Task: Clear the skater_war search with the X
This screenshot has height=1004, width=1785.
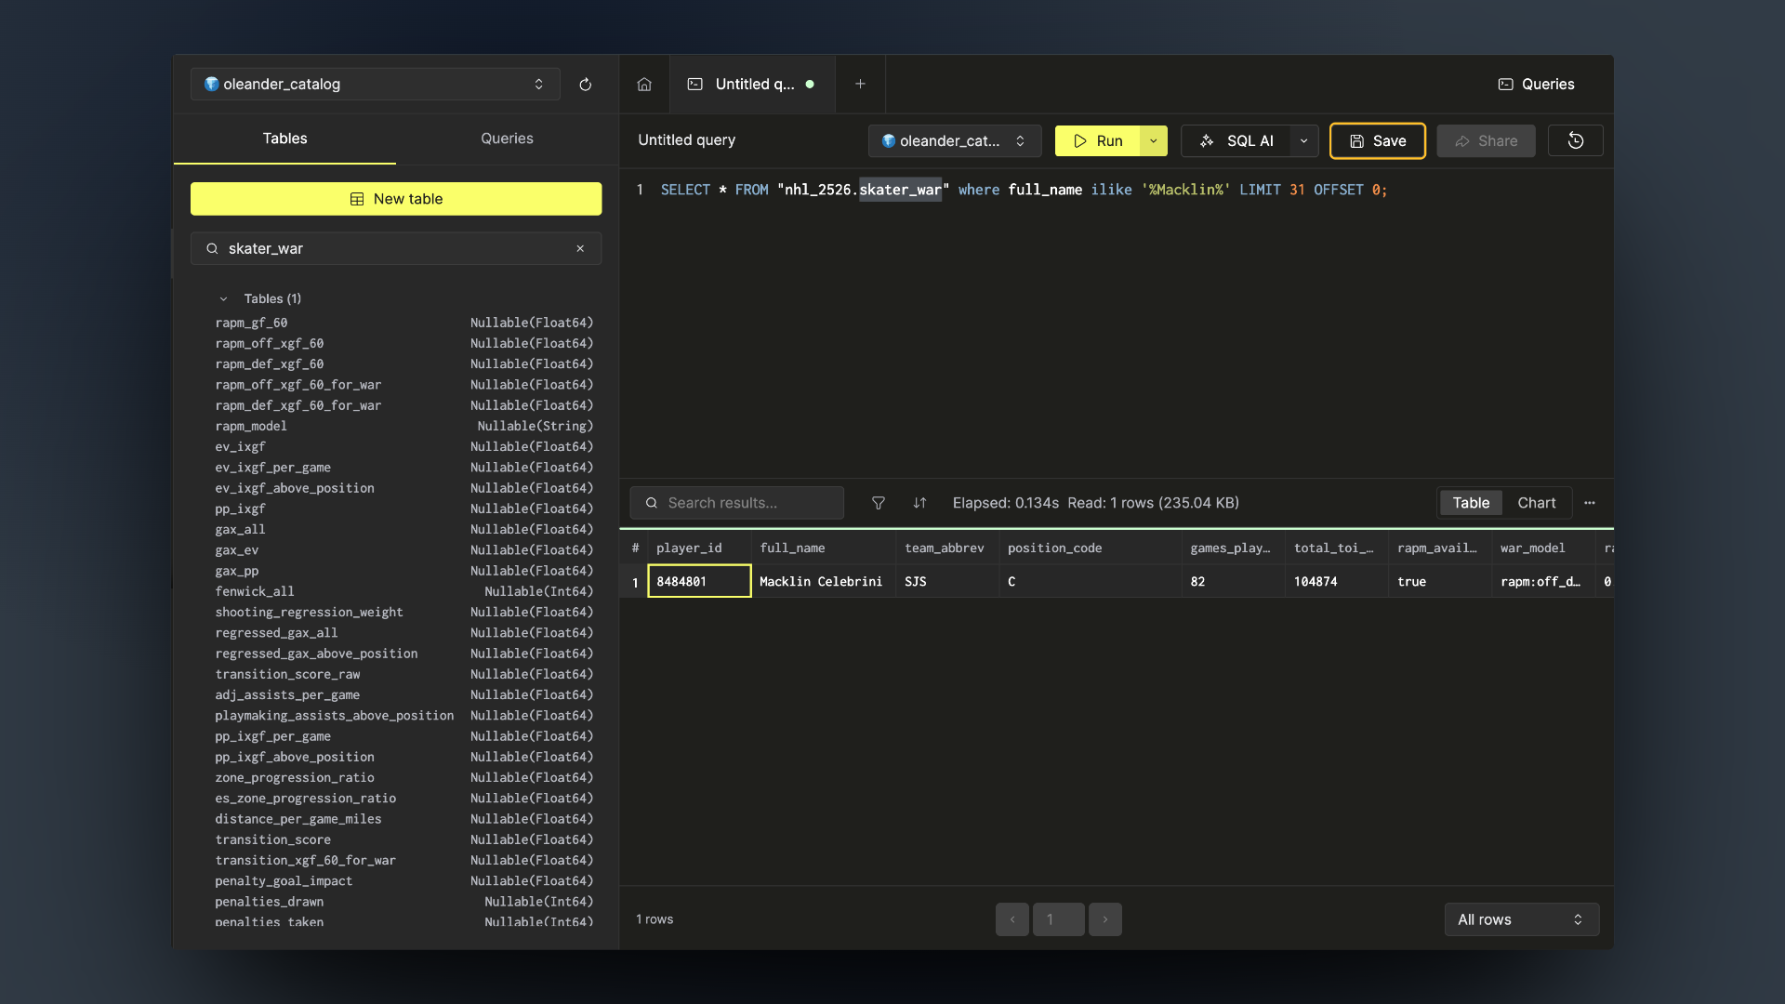Action: click(x=580, y=248)
